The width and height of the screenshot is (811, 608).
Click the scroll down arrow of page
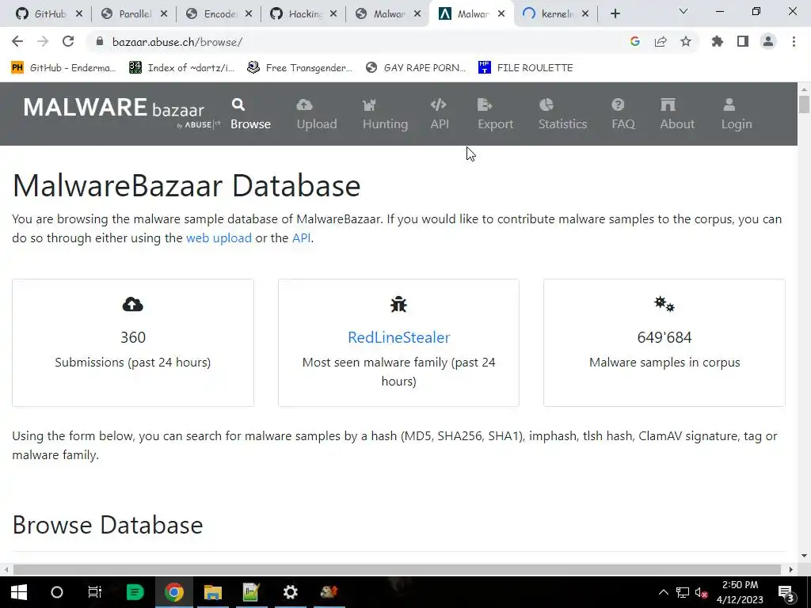click(804, 556)
